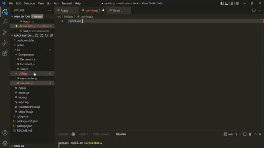
Task: Refresh the explorer file tree
Action: [x=46, y=35]
